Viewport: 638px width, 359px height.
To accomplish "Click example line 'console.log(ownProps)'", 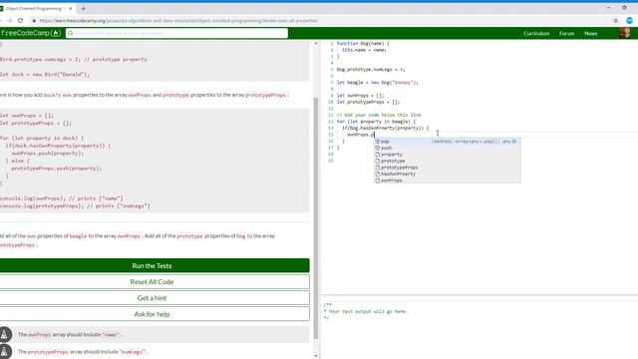I will 62,198.
